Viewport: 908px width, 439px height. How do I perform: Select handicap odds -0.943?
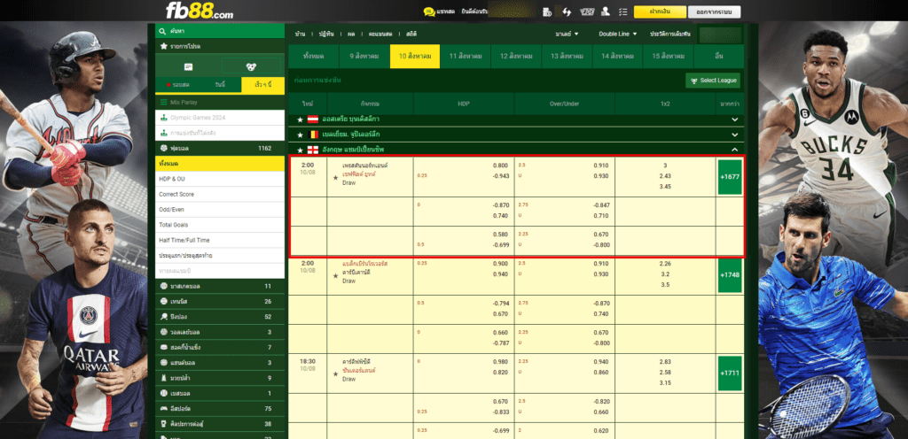click(499, 175)
